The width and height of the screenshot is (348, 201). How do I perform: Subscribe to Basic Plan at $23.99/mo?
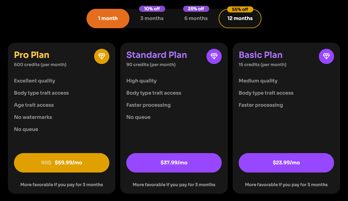286,163
